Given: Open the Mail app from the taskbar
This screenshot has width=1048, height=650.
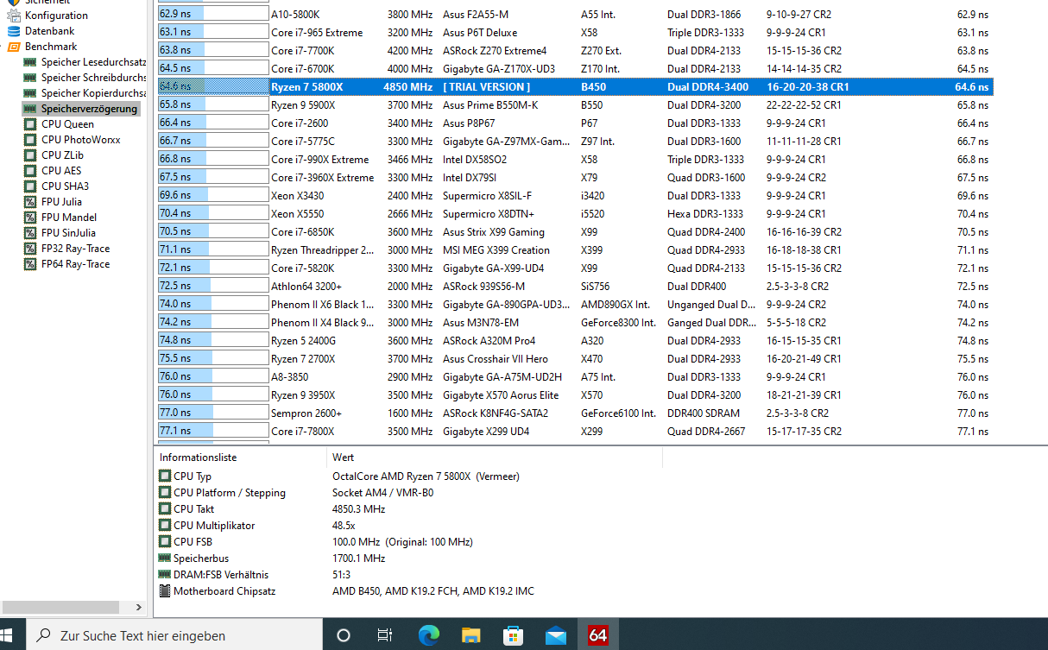Looking at the screenshot, I should pyautogui.click(x=555, y=634).
